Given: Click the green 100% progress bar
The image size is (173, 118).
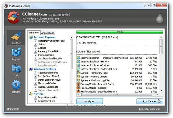Looking at the screenshot, I should 120,32.
